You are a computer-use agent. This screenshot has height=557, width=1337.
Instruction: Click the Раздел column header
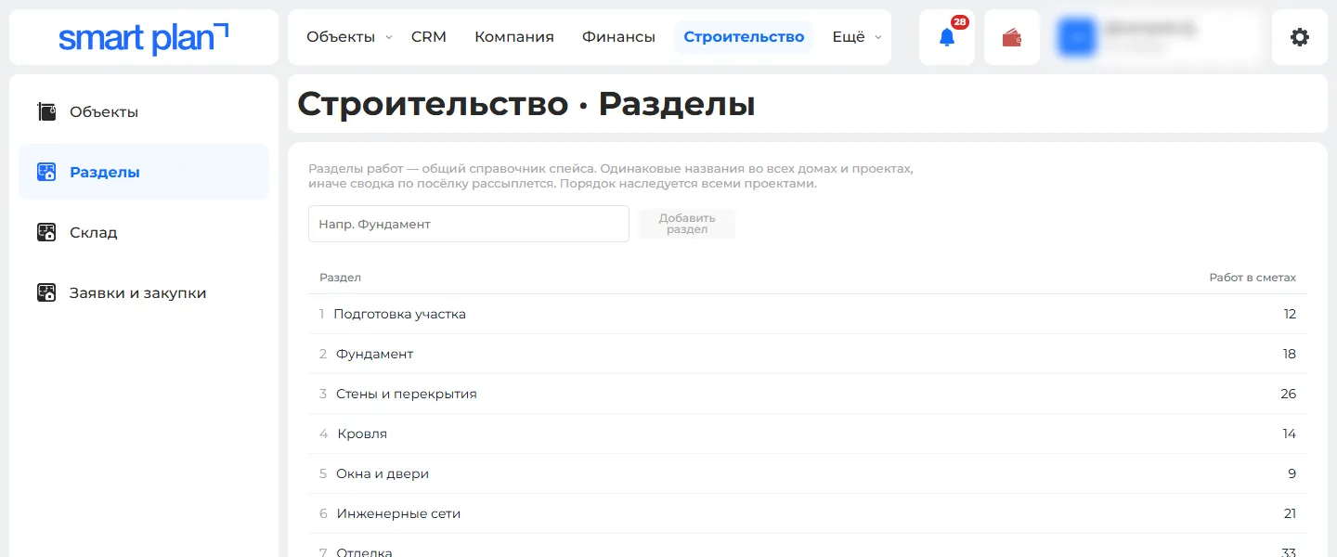[341, 278]
